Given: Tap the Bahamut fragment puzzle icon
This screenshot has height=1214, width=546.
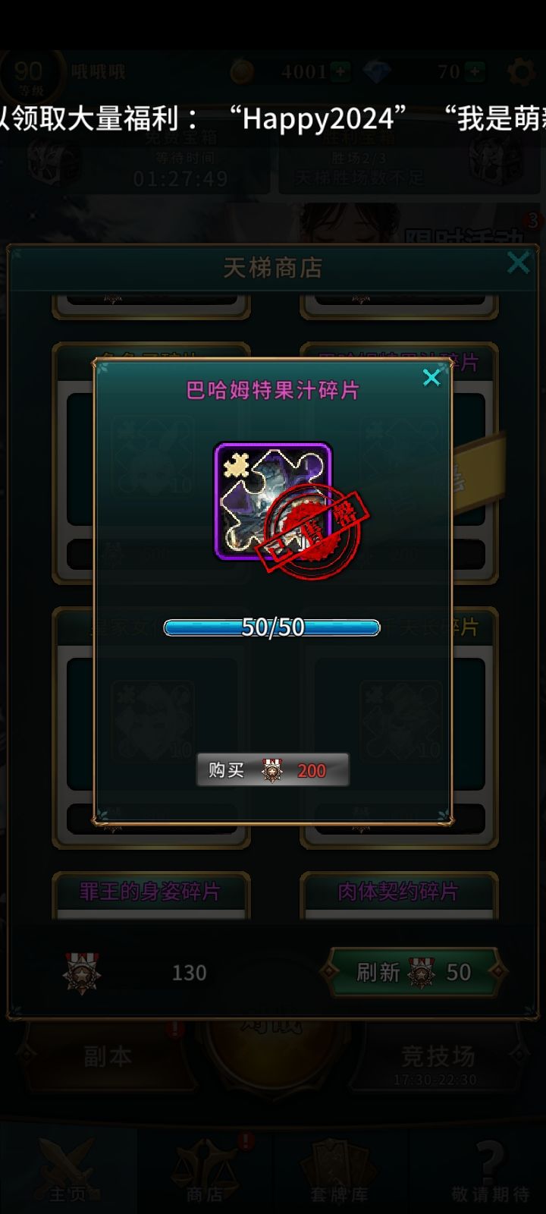Looking at the screenshot, I should click(274, 502).
